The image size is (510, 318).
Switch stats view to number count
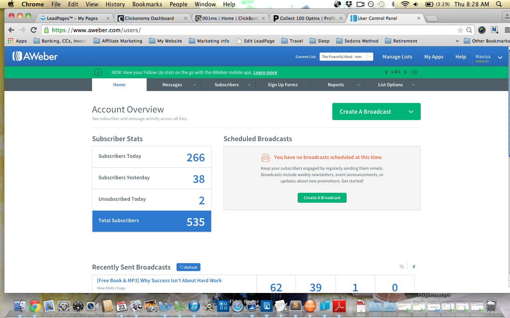coord(414,267)
